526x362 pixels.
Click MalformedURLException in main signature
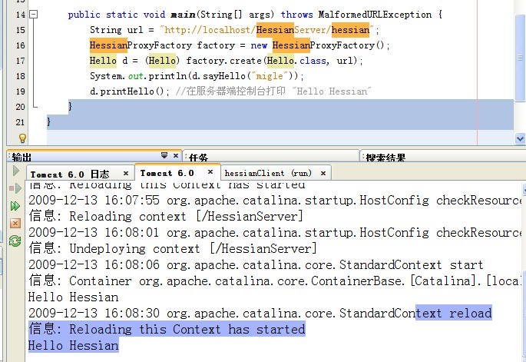(375, 15)
